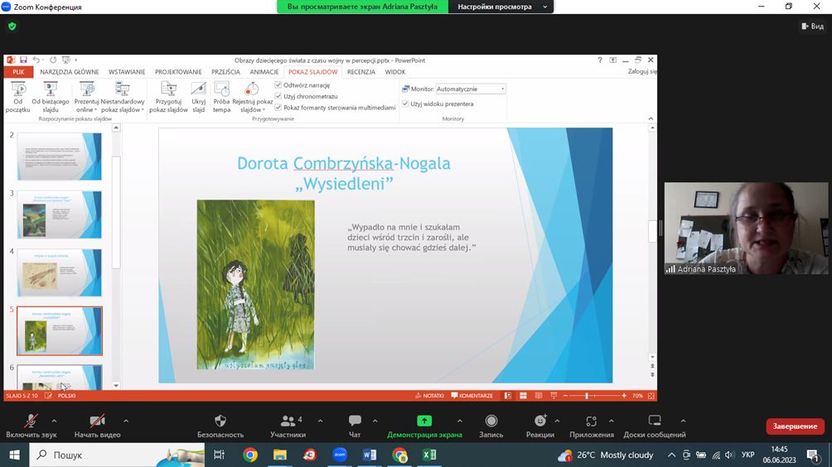832x467 pixels.
Task: Toggle Pokaż formanty sterowania multimediami checkbox
Action: tap(278, 107)
